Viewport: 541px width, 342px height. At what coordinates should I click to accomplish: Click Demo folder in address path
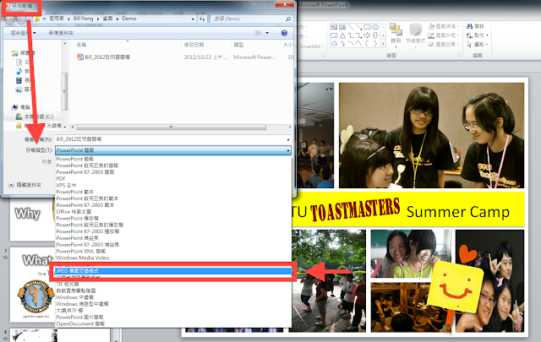point(129,19)
